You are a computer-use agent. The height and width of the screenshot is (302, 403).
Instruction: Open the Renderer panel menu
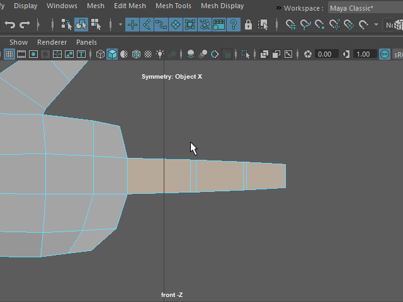[x=52, y=42]
